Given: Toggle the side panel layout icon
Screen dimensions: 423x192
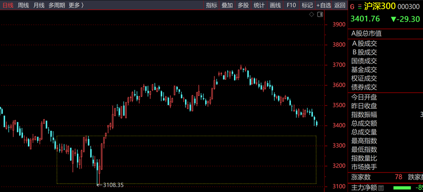Looking at the screenshot, I should [320, 15].
